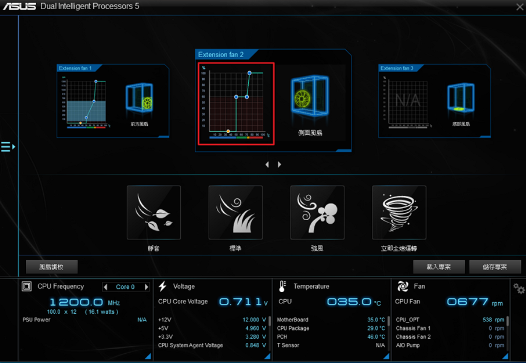Activate full speed tornado mode icon
526x363 pixels.
click(399, 212)
